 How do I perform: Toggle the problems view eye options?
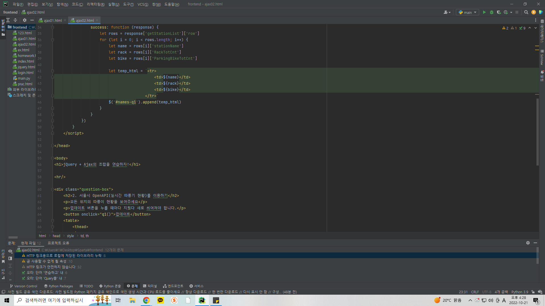point(10,251)
